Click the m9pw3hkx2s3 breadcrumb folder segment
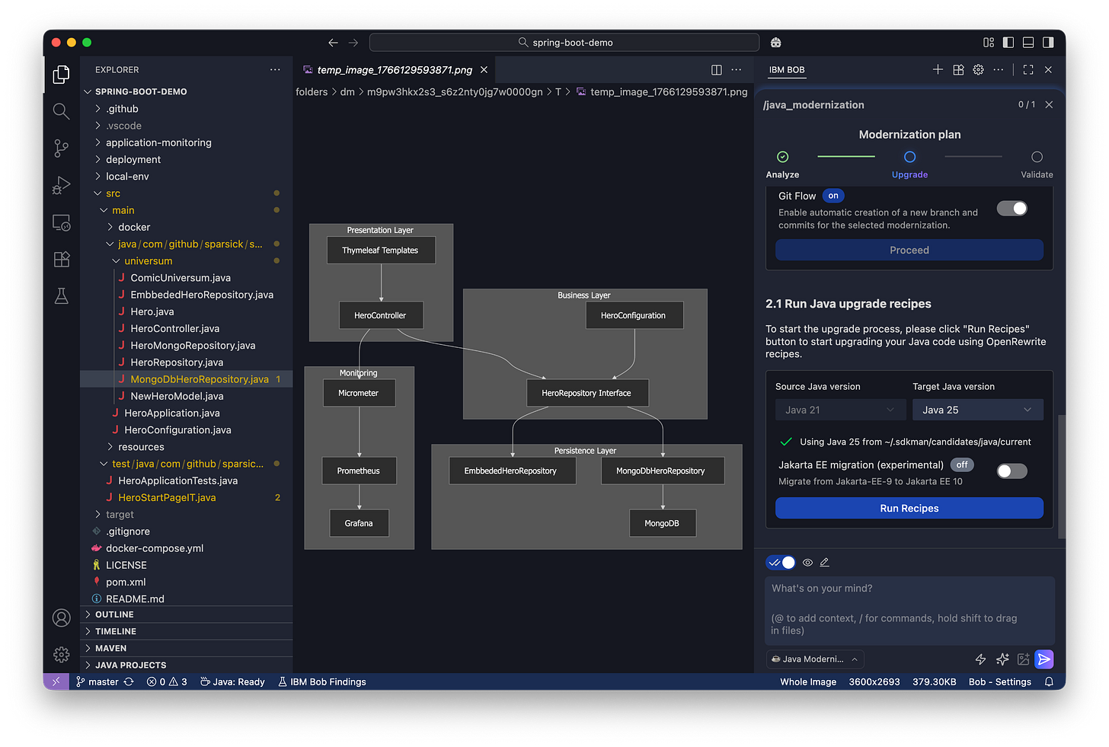 coord(455,92)
